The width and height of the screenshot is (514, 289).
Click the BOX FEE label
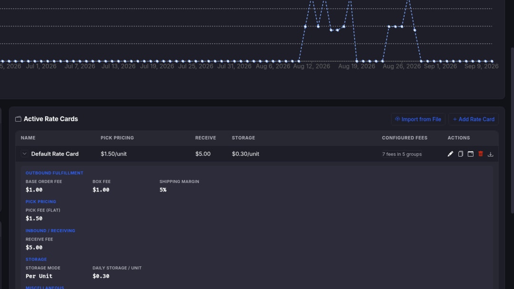click(x=101, y=182)
